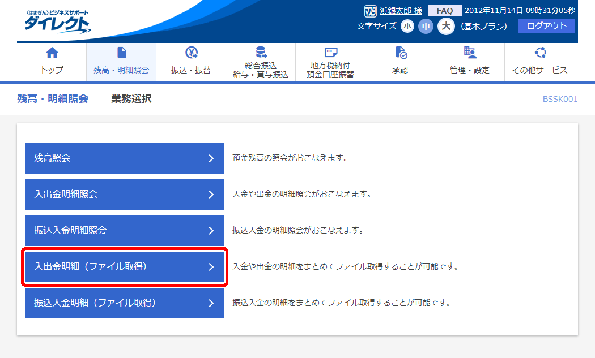Click the document icon above 残高・明細照会
595x358 pixels.
121,53
